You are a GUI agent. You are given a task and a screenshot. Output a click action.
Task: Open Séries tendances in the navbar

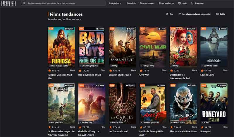tap(166, 3)
